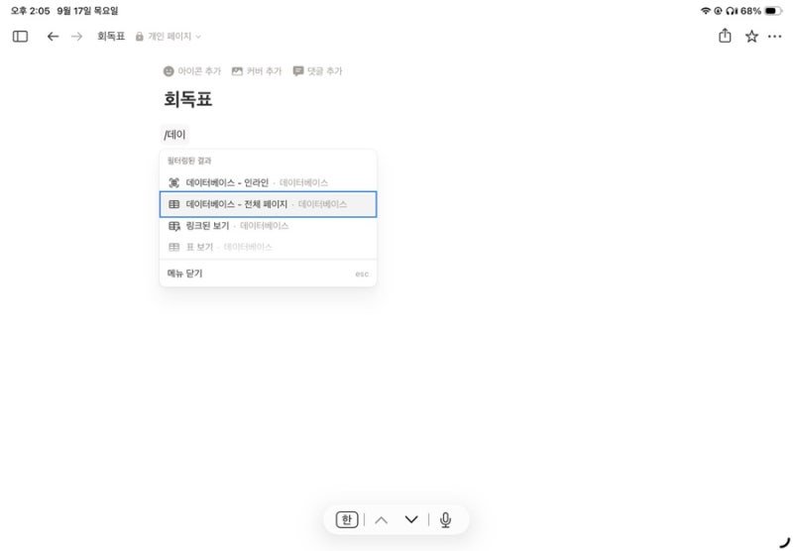This screenshot has height=551, width=793.
Task: Select 데이터베이스 - 인라인 menu option
Action: point(268,183)
